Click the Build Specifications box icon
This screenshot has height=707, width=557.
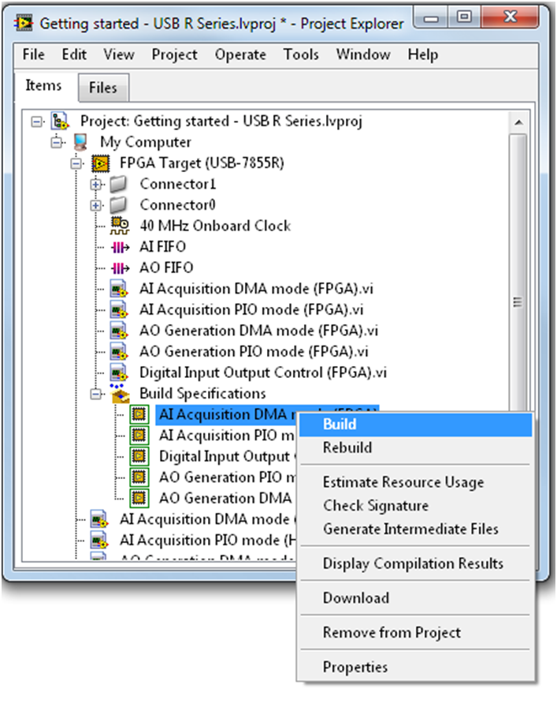[120, 394]
